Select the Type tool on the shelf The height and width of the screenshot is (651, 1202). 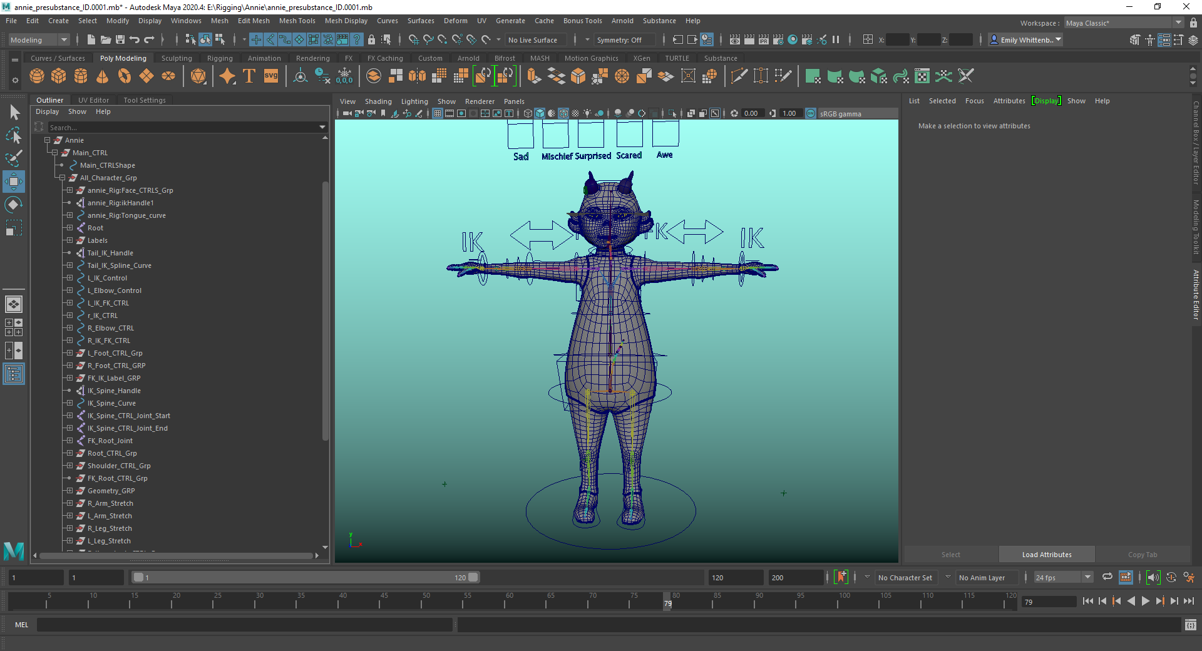pyautogui.click(x=249, y=76)
